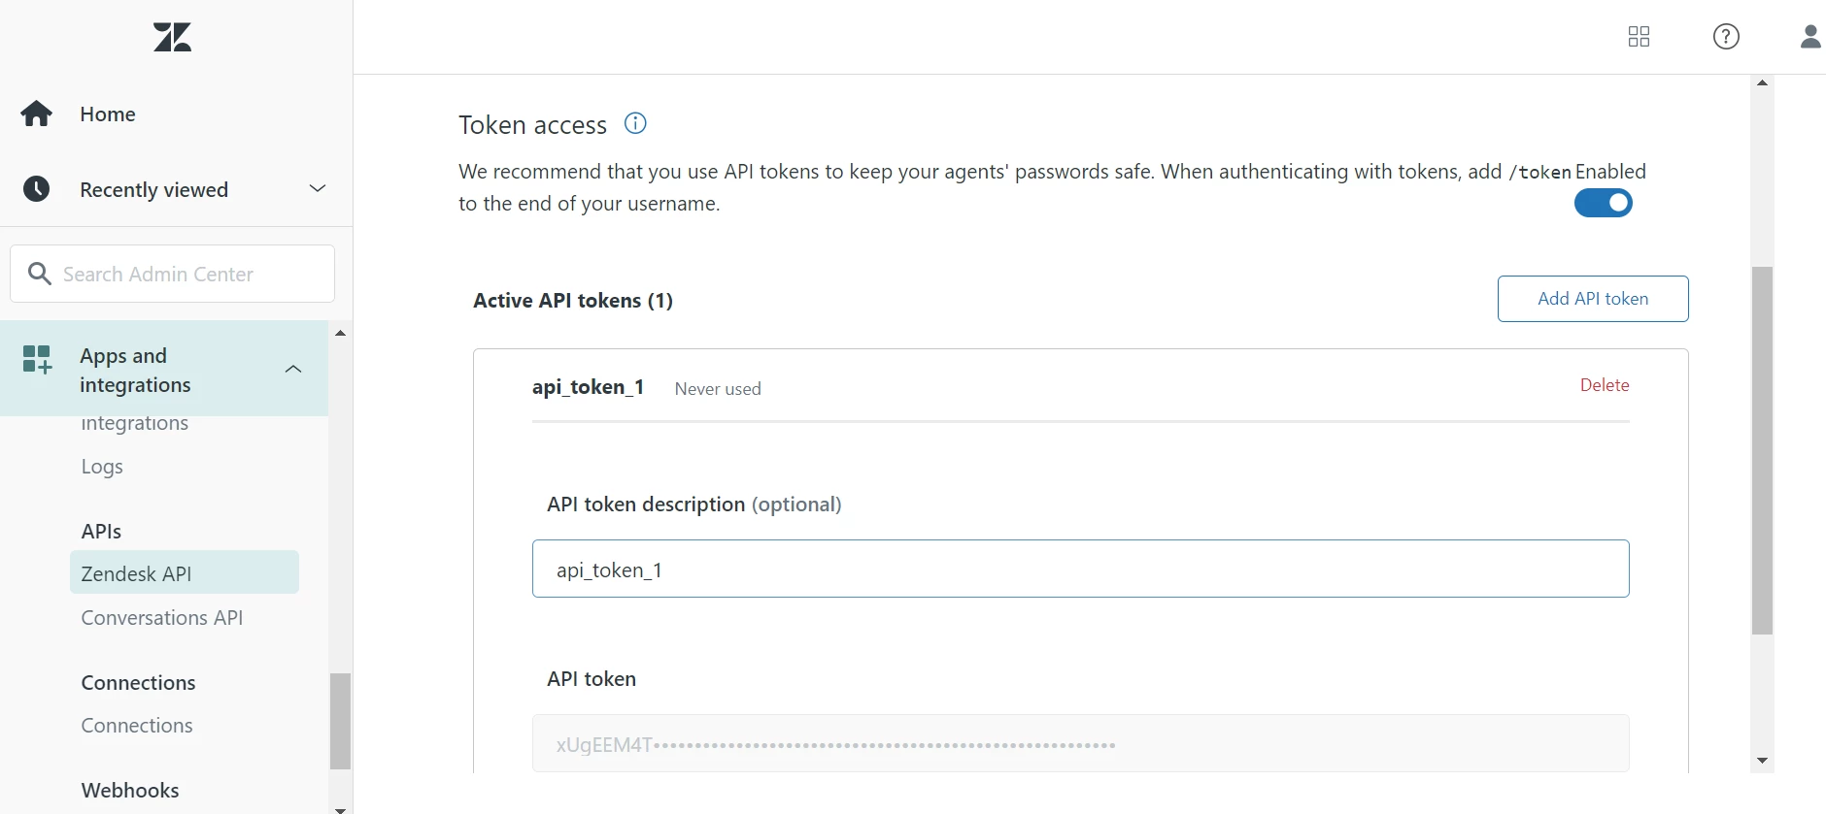Open the Logs menu item
Screen dimensions: 1826x814
pos(102,467)
